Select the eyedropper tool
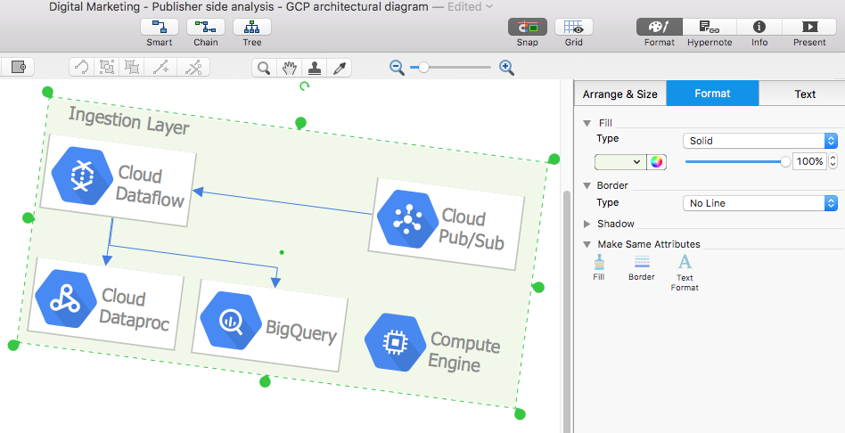This screenshot has width=845, height=433. (339, 67)
